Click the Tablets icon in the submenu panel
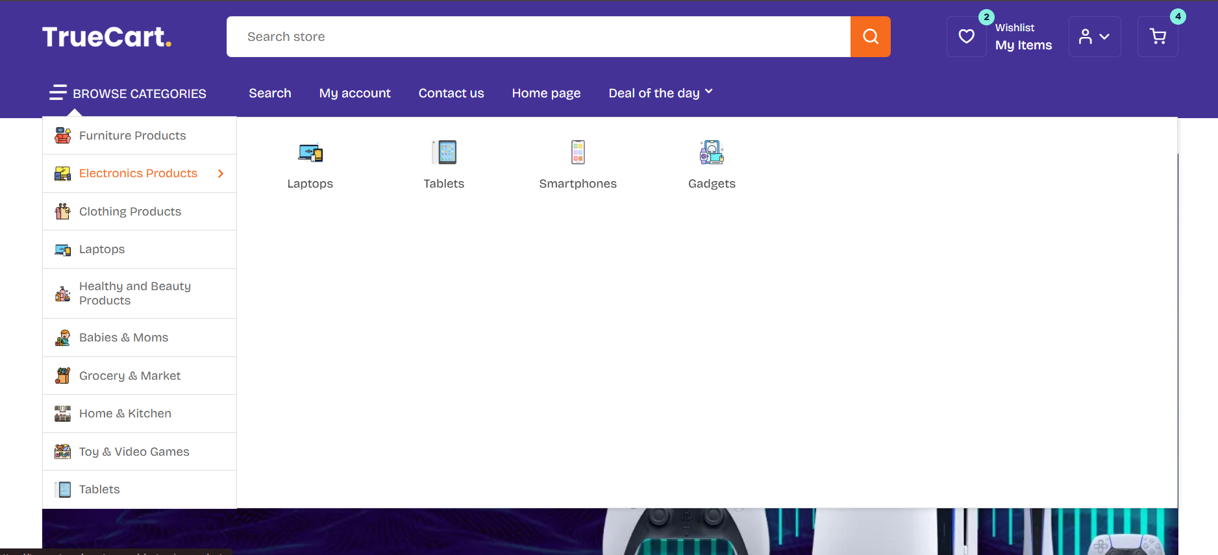This screenshot has height=555, width=1218. 444,153
